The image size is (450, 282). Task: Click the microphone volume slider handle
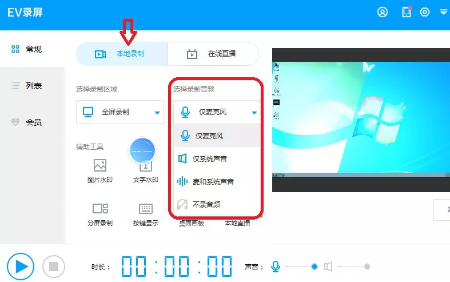314,267
